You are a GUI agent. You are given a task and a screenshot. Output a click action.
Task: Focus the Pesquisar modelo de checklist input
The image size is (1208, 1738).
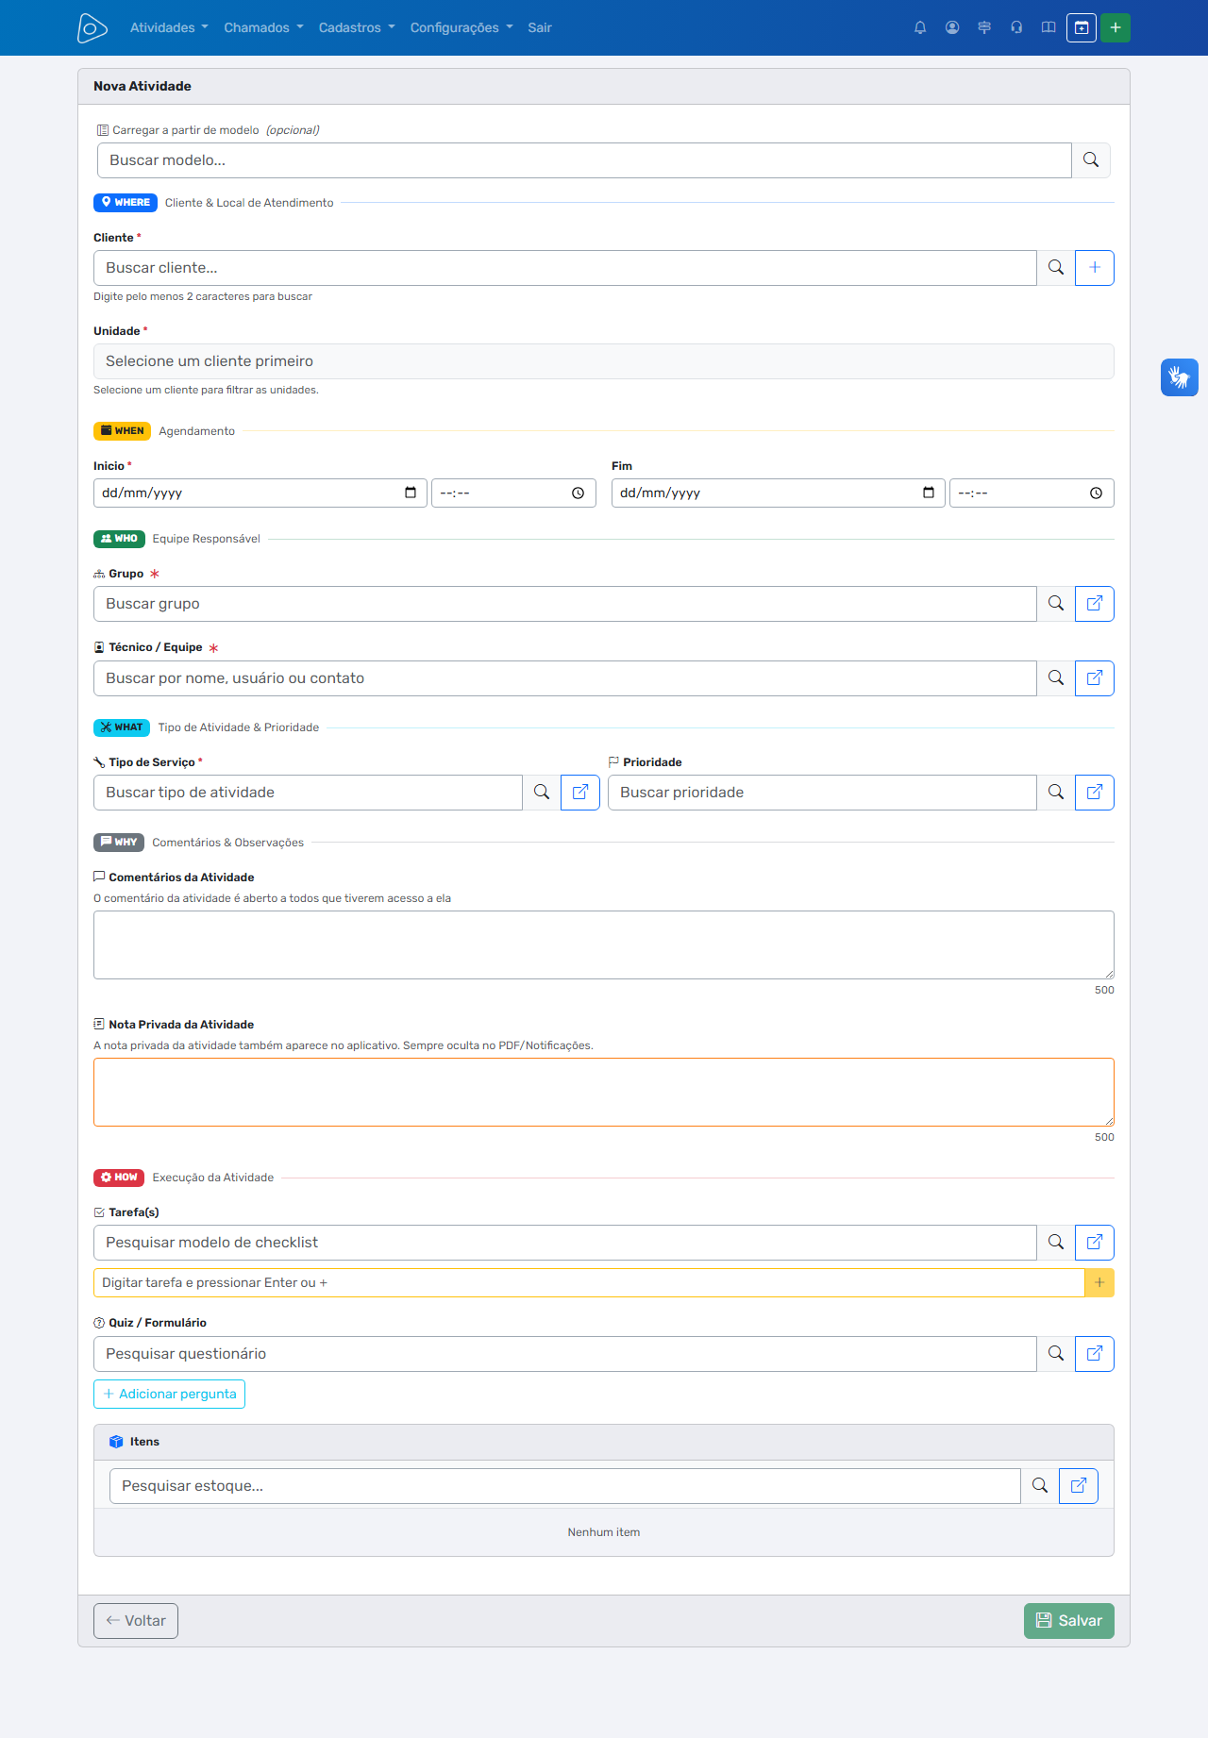pos(565,1243)
